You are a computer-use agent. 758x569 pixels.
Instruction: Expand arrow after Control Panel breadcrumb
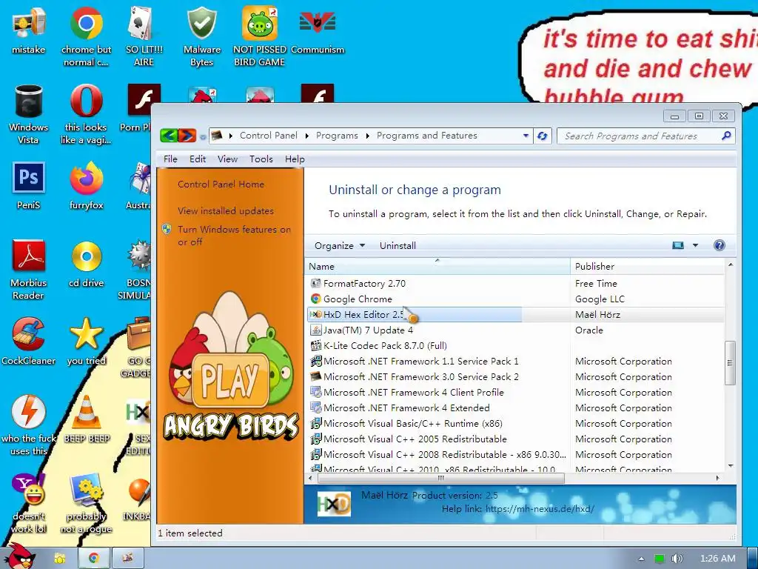click(307, 136)
